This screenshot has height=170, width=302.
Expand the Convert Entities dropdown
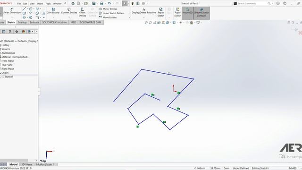[69, 18]
